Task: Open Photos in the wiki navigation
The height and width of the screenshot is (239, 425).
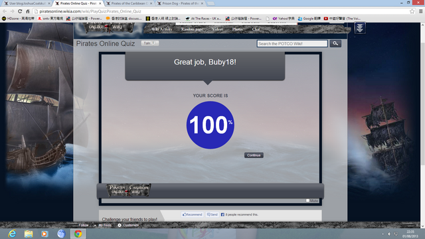Action: [x=238, y=29]
